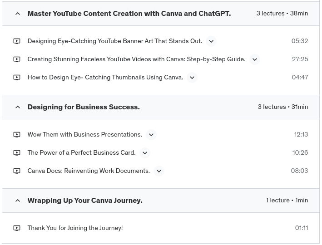Open 'Wow Them with Business Presentations' lecture
The width and height of the screenshot is (322, 245).
click(x=84, y=135)
